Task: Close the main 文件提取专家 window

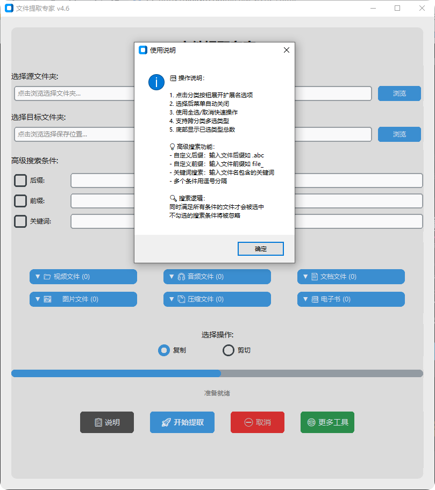Action: 422,8
